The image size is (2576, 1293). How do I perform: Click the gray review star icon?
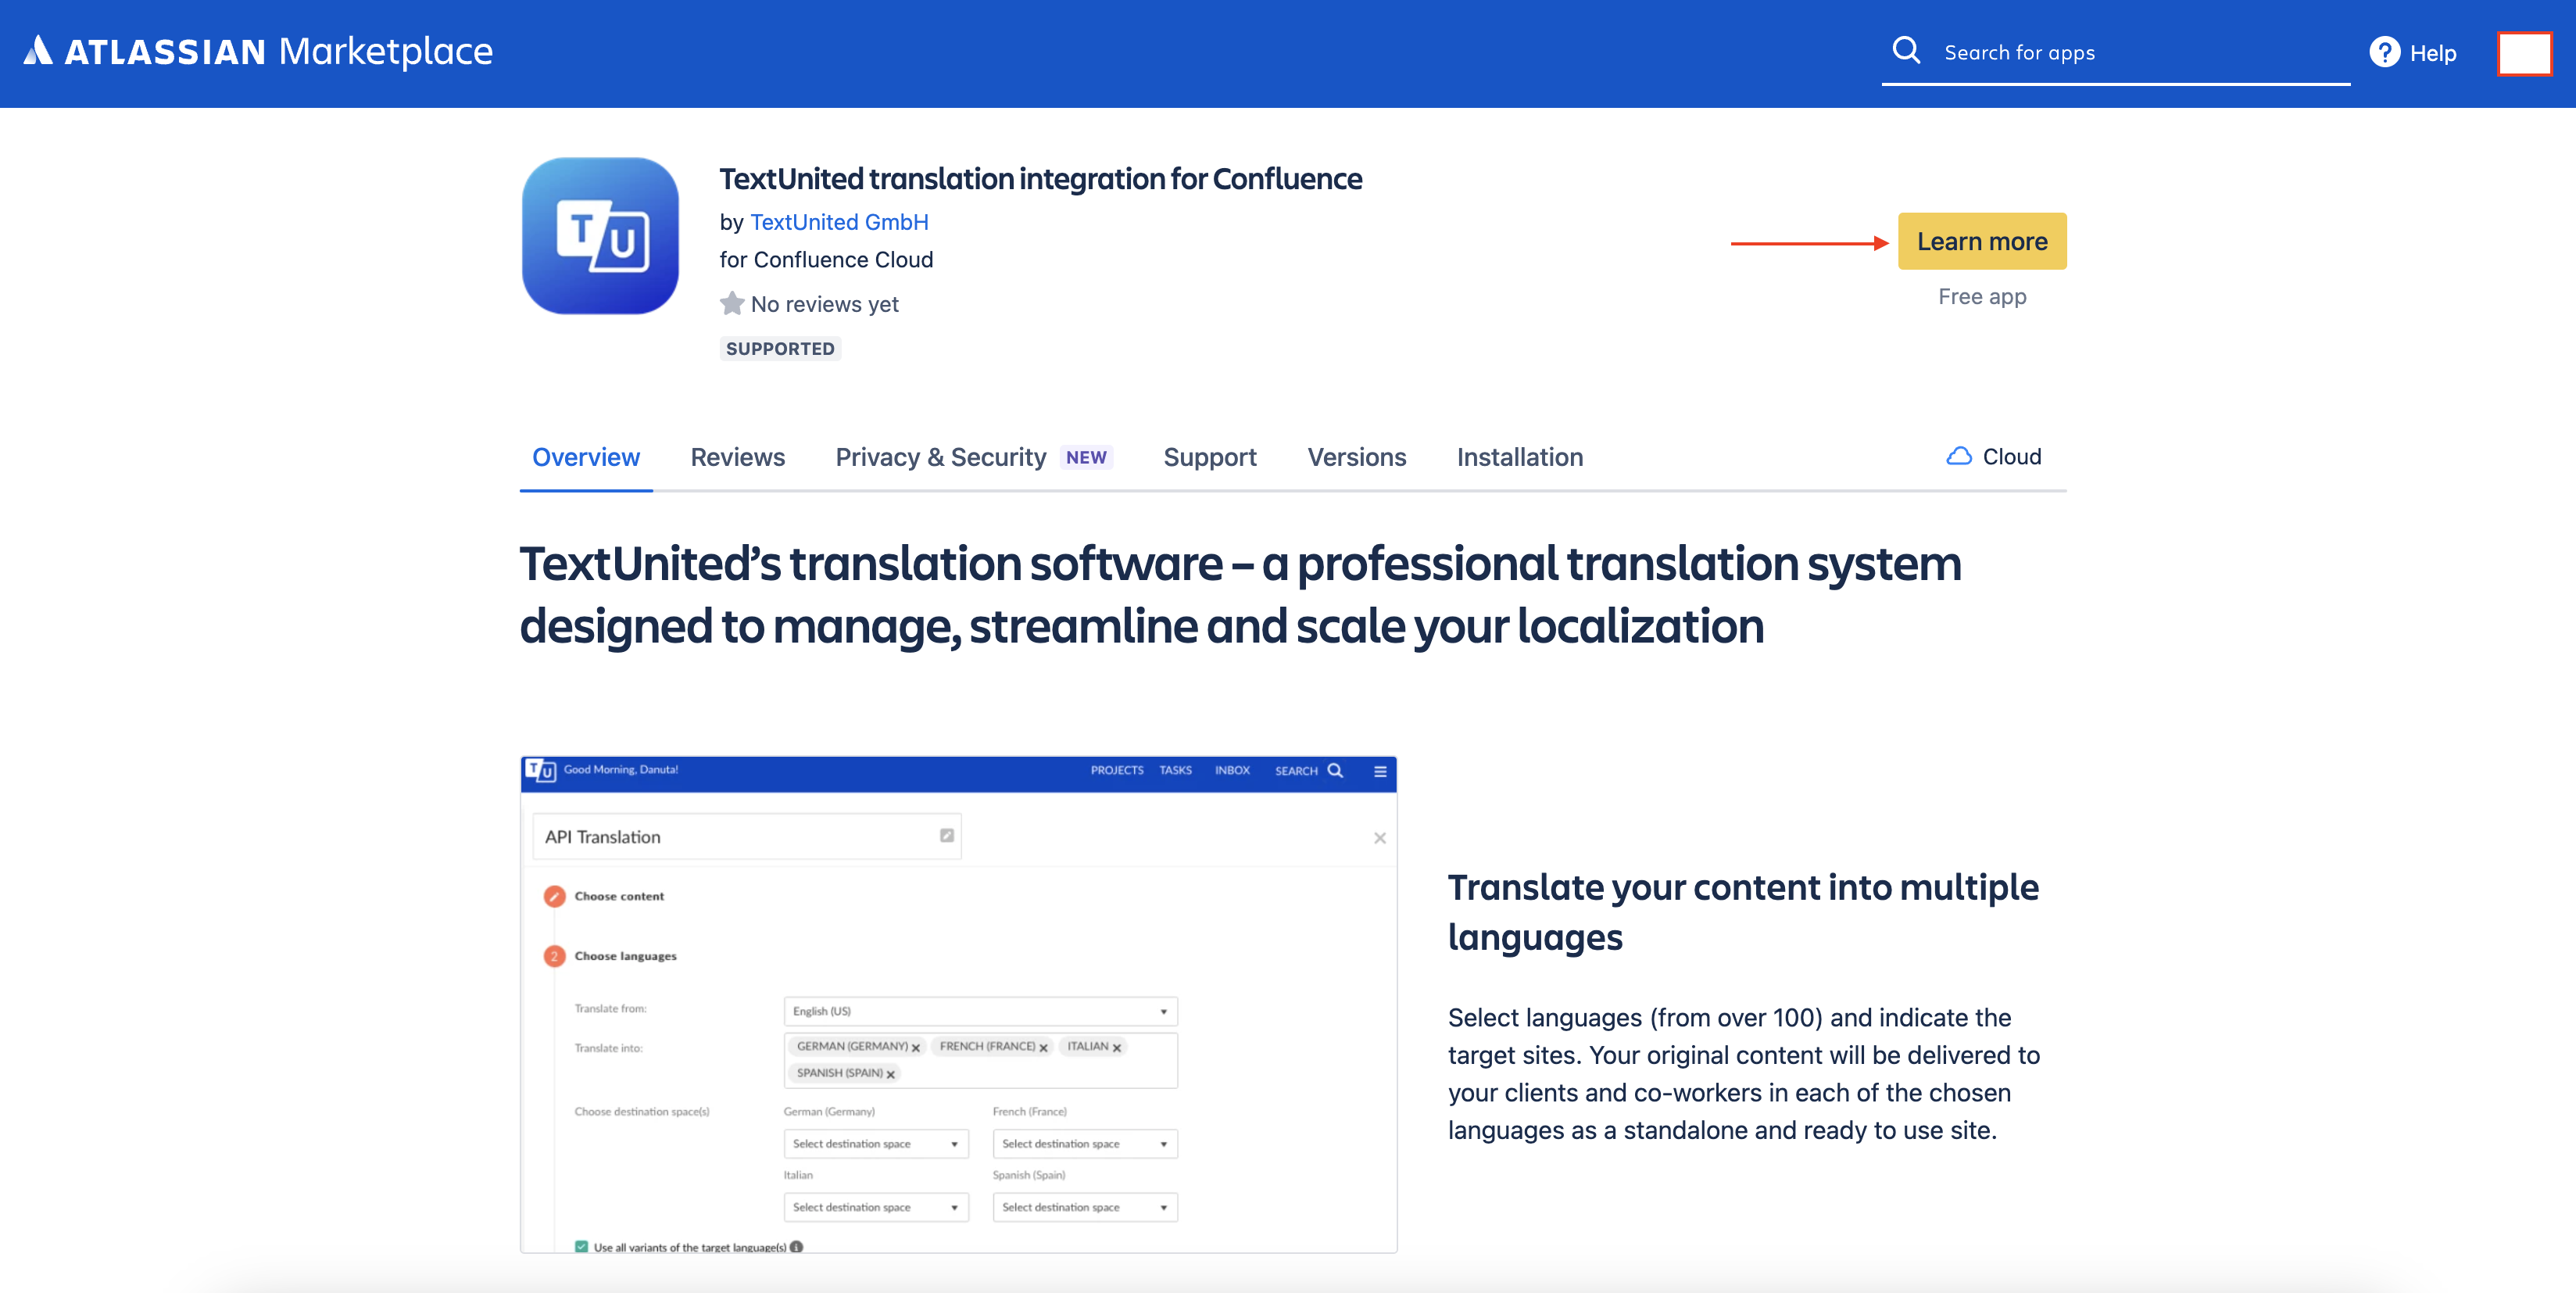click(732, 303)
